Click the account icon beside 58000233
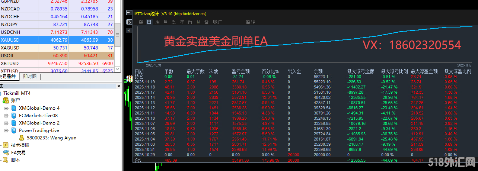Viewport: 478px width, 171px height. click(x=22, y=138)
